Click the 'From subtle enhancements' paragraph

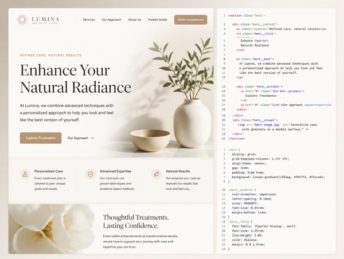tap(140, 241)
